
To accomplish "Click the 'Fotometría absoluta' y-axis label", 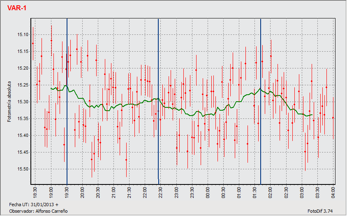I will [x=9, y=101].
